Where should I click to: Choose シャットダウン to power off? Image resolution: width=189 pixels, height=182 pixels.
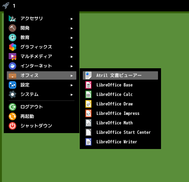(42, 126)
